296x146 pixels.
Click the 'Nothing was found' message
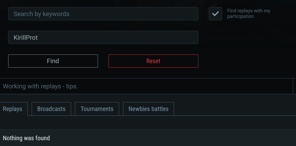[x=26, y=138]
